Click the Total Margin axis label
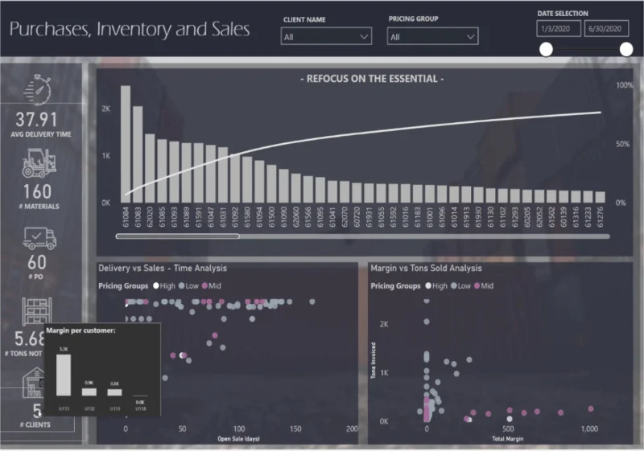This screenshot has height=451, width=644. [x=508, y=439]
